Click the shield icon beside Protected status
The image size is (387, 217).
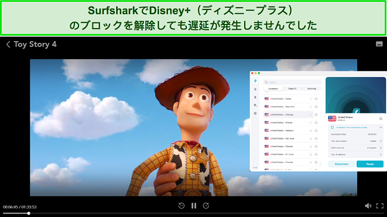tap(332, 128)
